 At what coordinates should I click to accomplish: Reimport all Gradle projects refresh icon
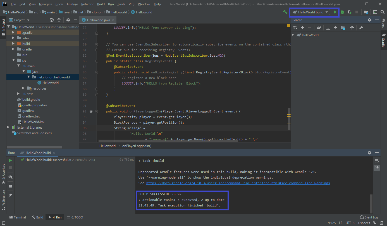295,28
